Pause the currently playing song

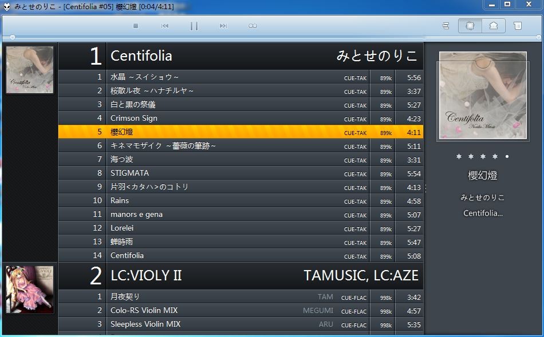click(194, 25)
